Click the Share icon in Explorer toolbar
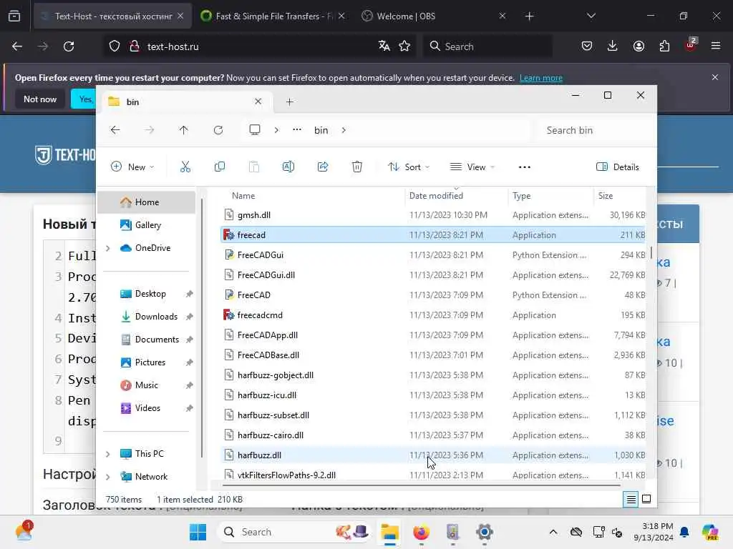 pos(323,167)
